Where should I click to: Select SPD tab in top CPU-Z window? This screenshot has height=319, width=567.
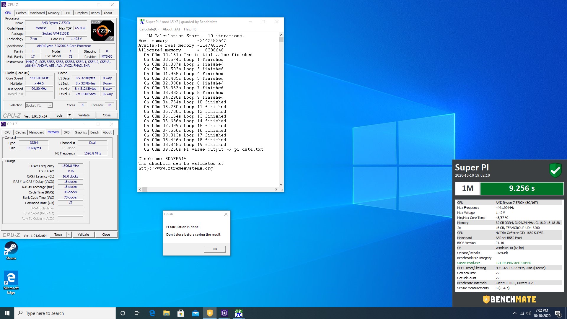point(67,13)
